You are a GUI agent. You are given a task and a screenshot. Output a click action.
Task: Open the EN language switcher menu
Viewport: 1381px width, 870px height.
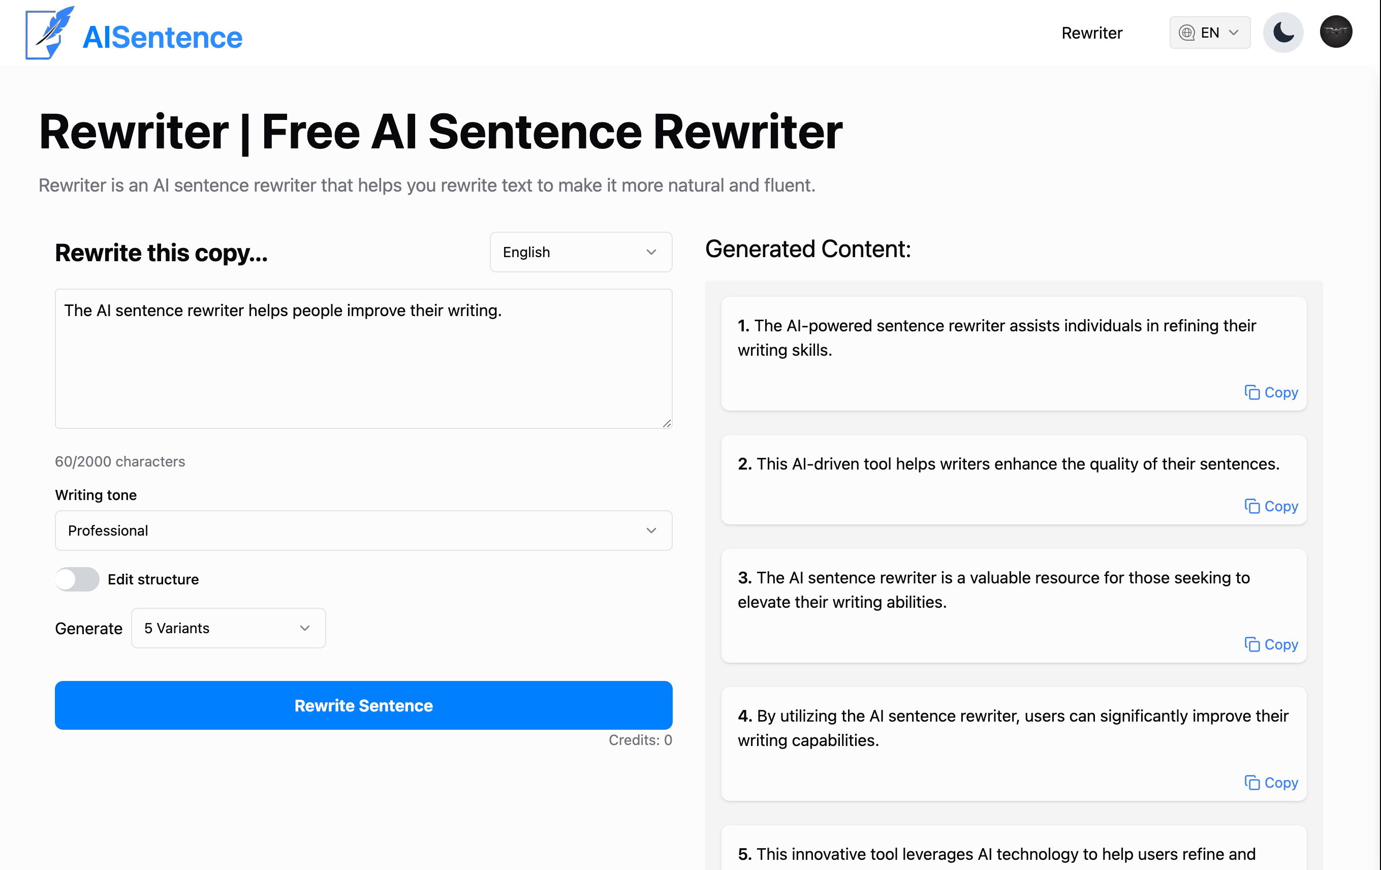1210,33
